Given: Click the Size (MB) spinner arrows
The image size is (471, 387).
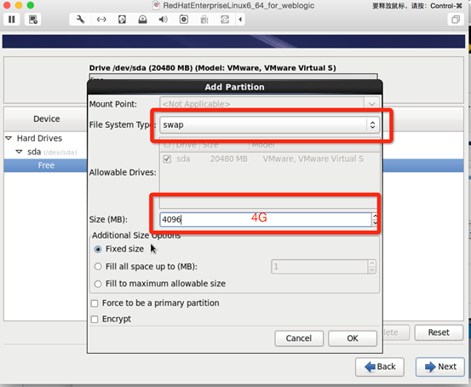Looking at the screenshot, I should (375, 220).
